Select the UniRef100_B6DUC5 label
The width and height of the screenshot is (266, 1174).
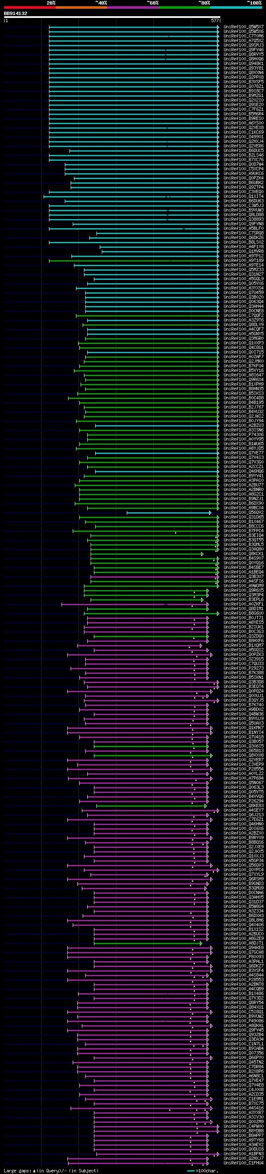tap(243, 150)
